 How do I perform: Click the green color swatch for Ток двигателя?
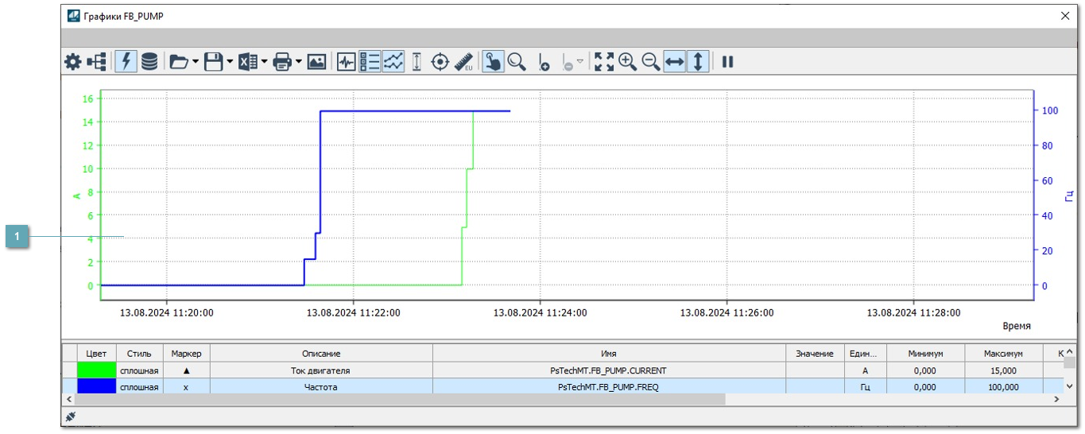click(x=96, y=370)
